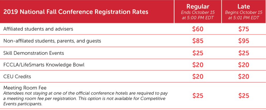Select the Skill Demonstration Events row label
Viewport: 266px width, 110px height.
pos(34,53)
